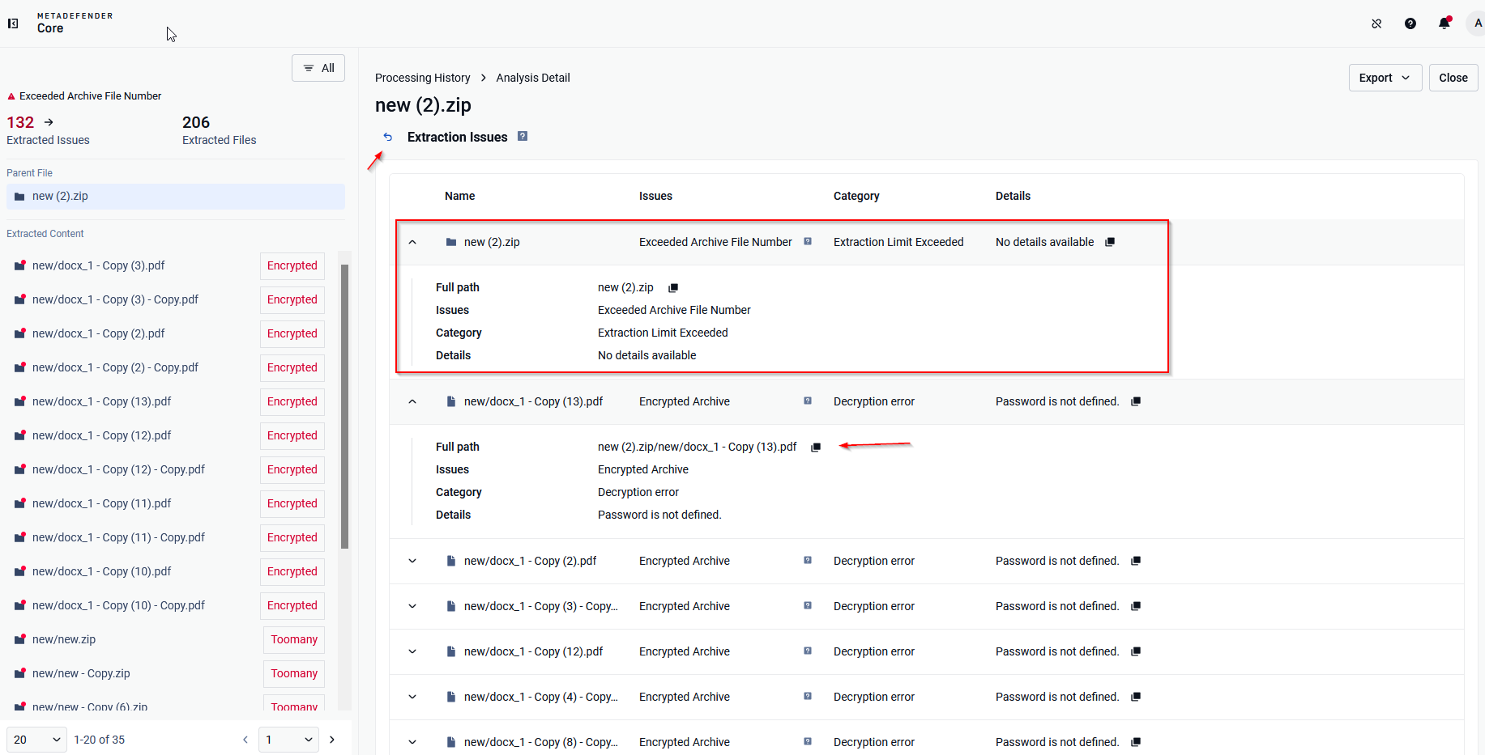Open info icon for Exceeded Archive File Number
The image size is (1485, 755).
pyautogui.click(x=808, y=241)
